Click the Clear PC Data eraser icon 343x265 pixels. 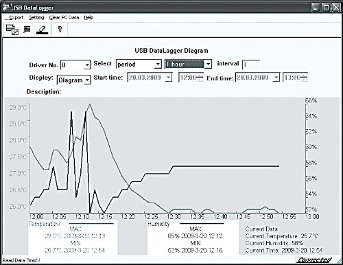coord(43,30)
